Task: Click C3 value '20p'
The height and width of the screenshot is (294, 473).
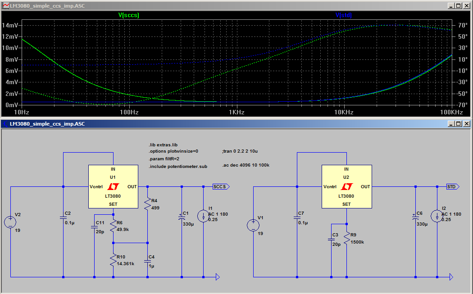Action: (x=337, y=244)
